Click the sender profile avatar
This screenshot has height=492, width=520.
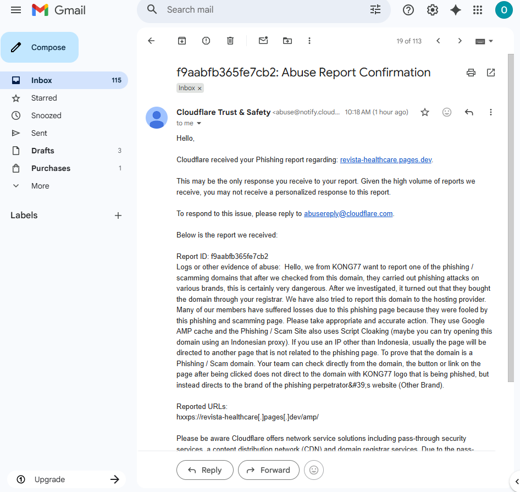[157, 118]
